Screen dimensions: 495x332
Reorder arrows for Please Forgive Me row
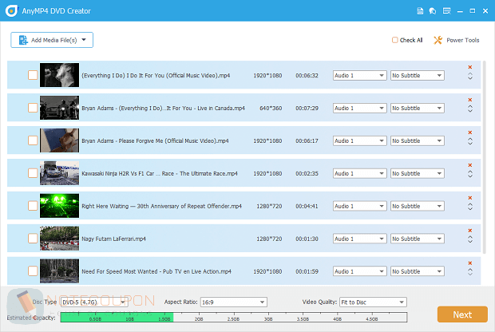point(469,141)
